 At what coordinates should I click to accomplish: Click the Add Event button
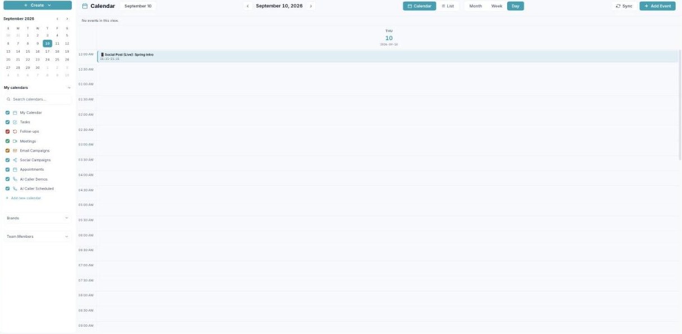[x=657, y=6]
